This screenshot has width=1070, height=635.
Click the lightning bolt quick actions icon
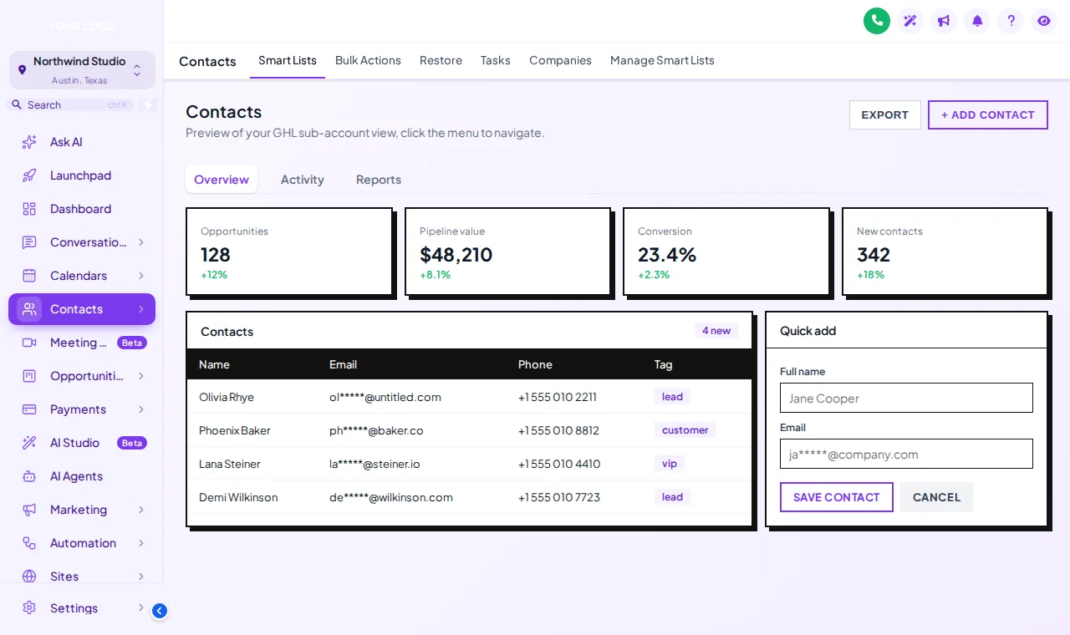point(148,104)
